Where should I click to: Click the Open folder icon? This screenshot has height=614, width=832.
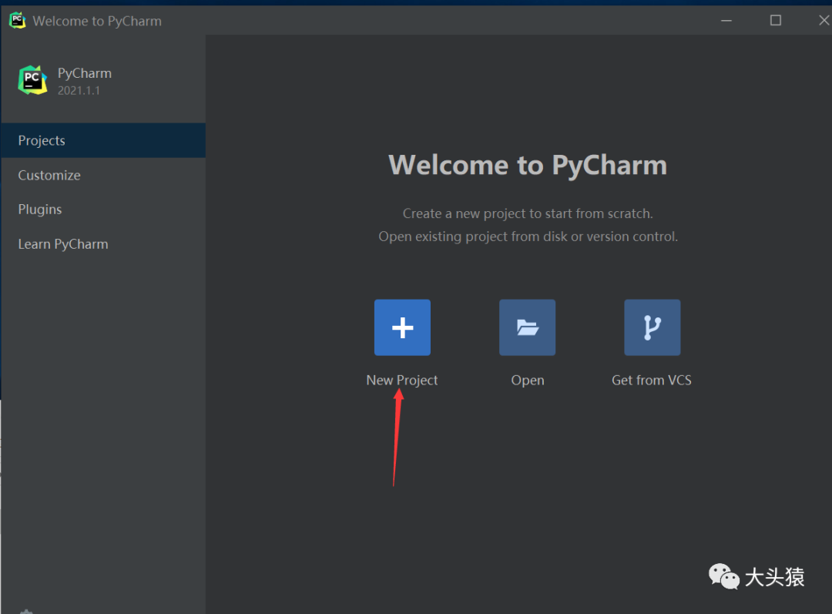(528, 327)
